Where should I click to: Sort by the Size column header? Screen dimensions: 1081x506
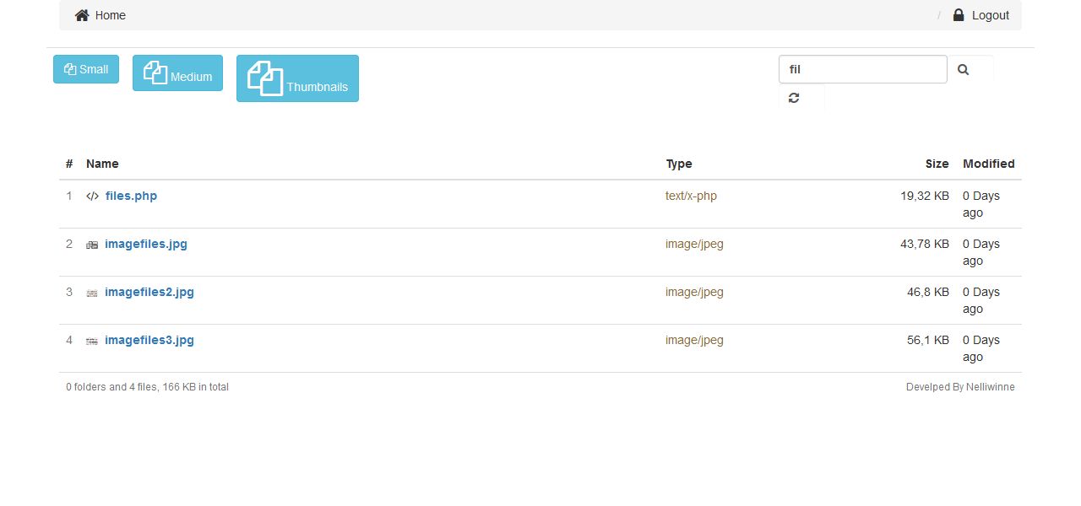[937, 164]
